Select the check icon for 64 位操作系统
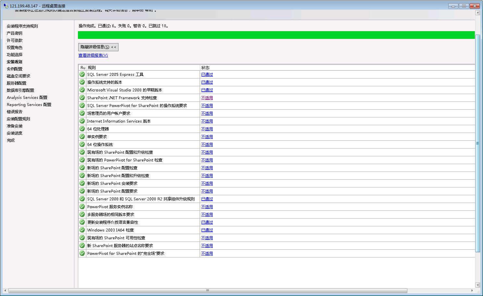 click(x=82, y=144)
